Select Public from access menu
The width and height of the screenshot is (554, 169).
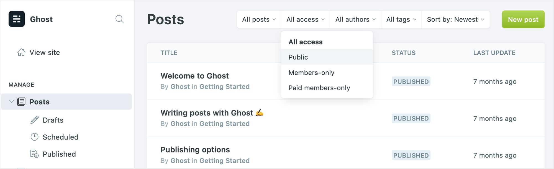[x=298, y=57]
